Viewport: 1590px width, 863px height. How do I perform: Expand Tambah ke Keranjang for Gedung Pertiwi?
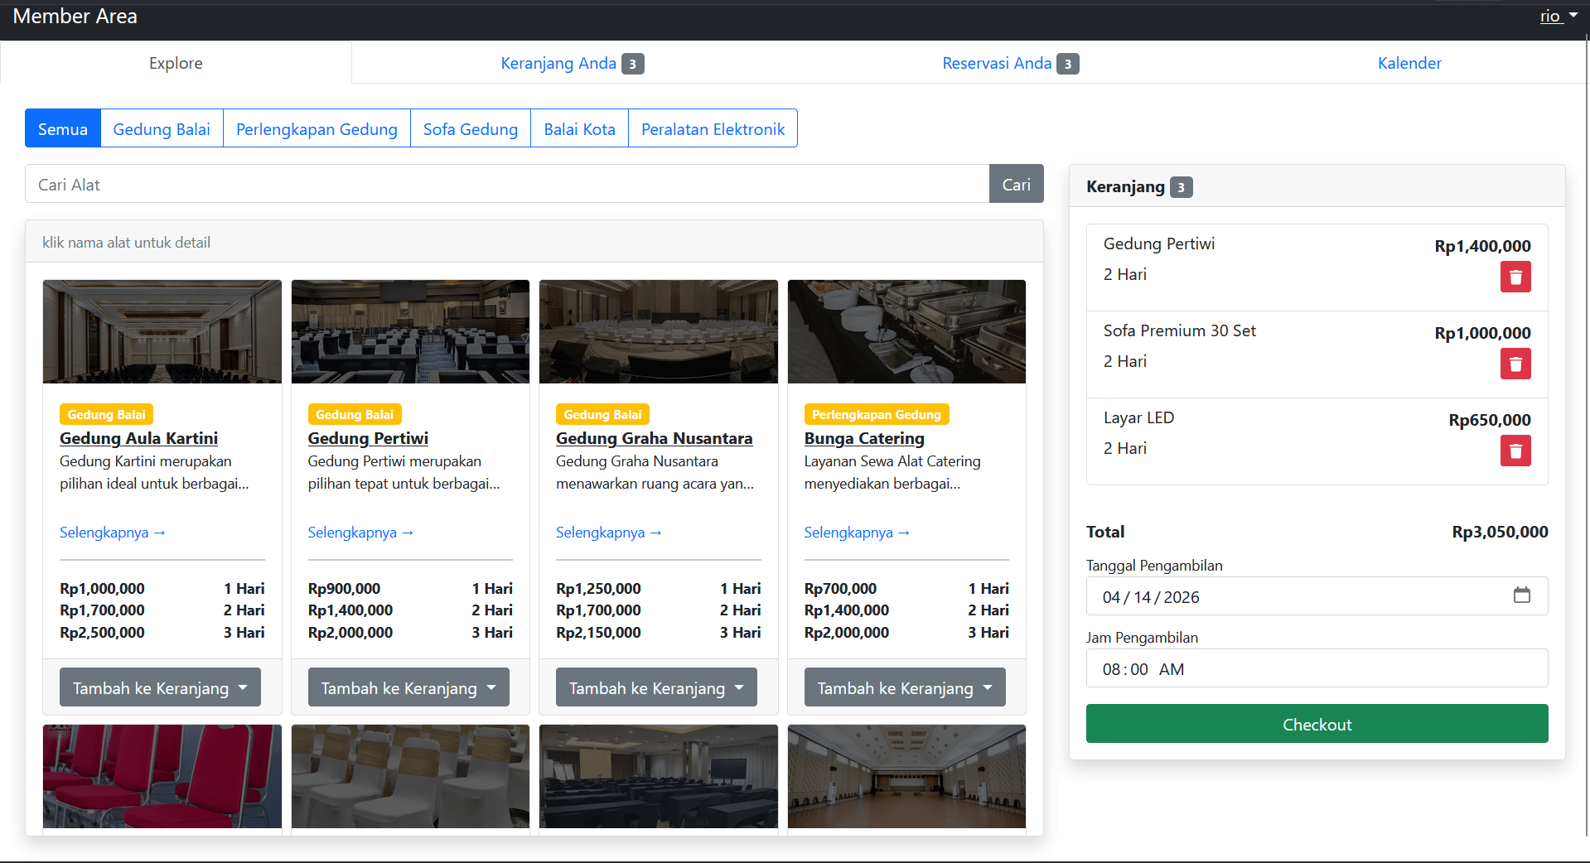click(x=408, y=687)
